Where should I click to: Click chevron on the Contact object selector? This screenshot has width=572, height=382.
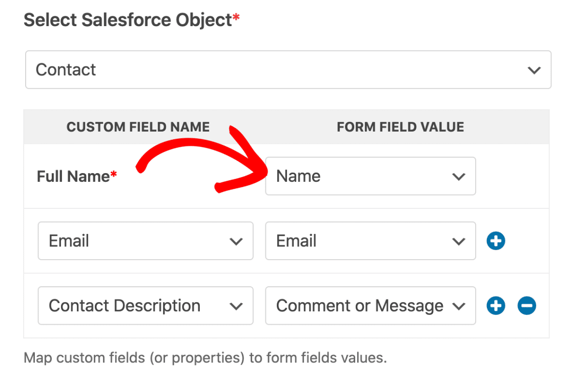tap(534, 70)
